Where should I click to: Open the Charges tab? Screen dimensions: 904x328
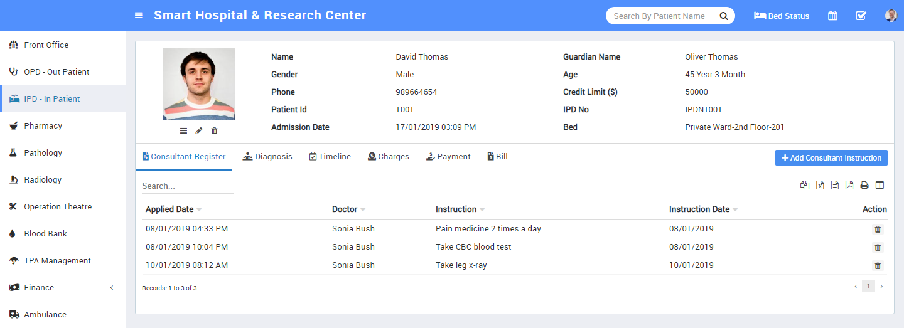point(388,157)
